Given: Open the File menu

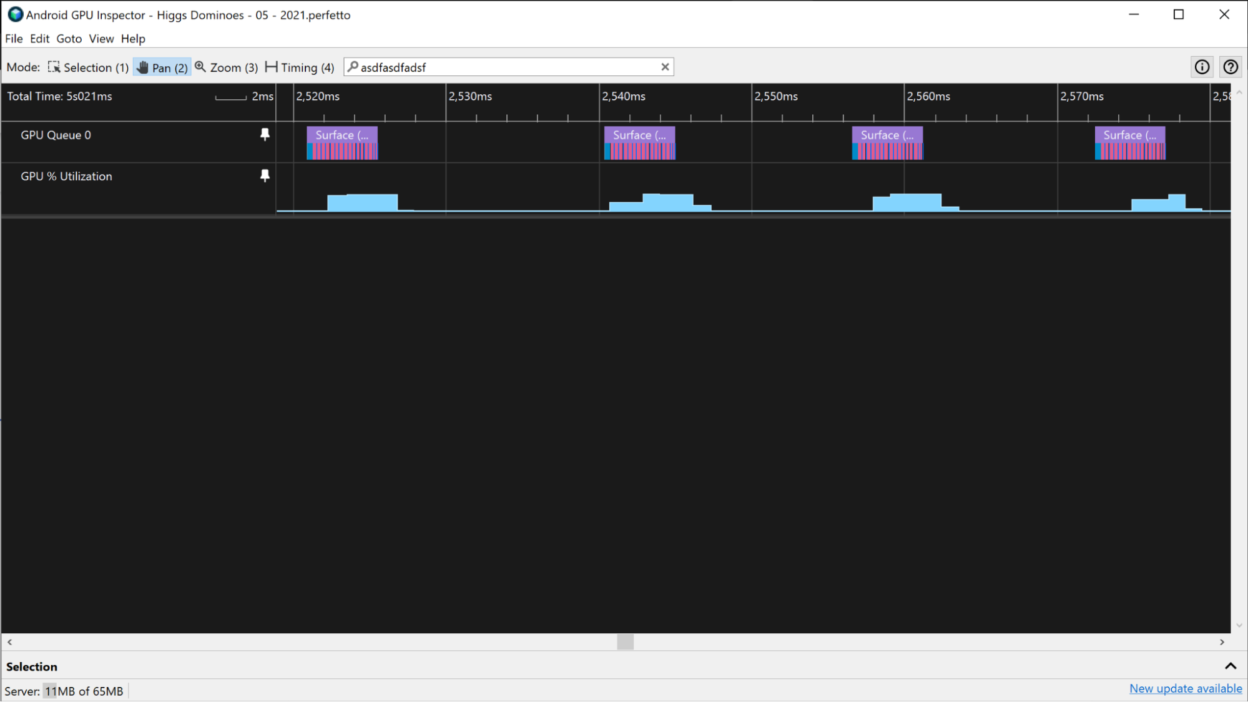Looking at the screenshot, I should 14,37.
